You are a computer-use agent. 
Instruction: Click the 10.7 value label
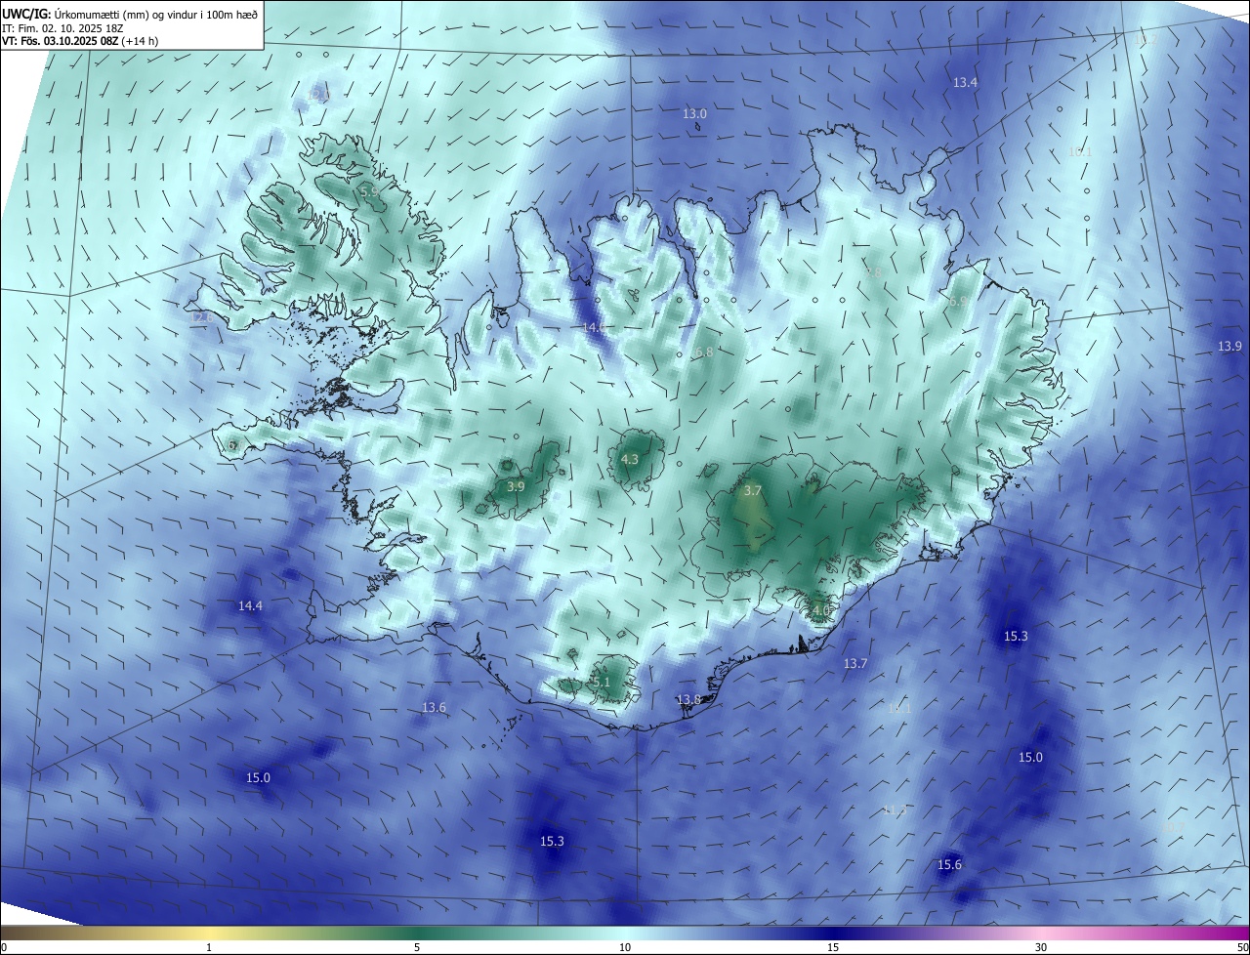point(1174,827)
